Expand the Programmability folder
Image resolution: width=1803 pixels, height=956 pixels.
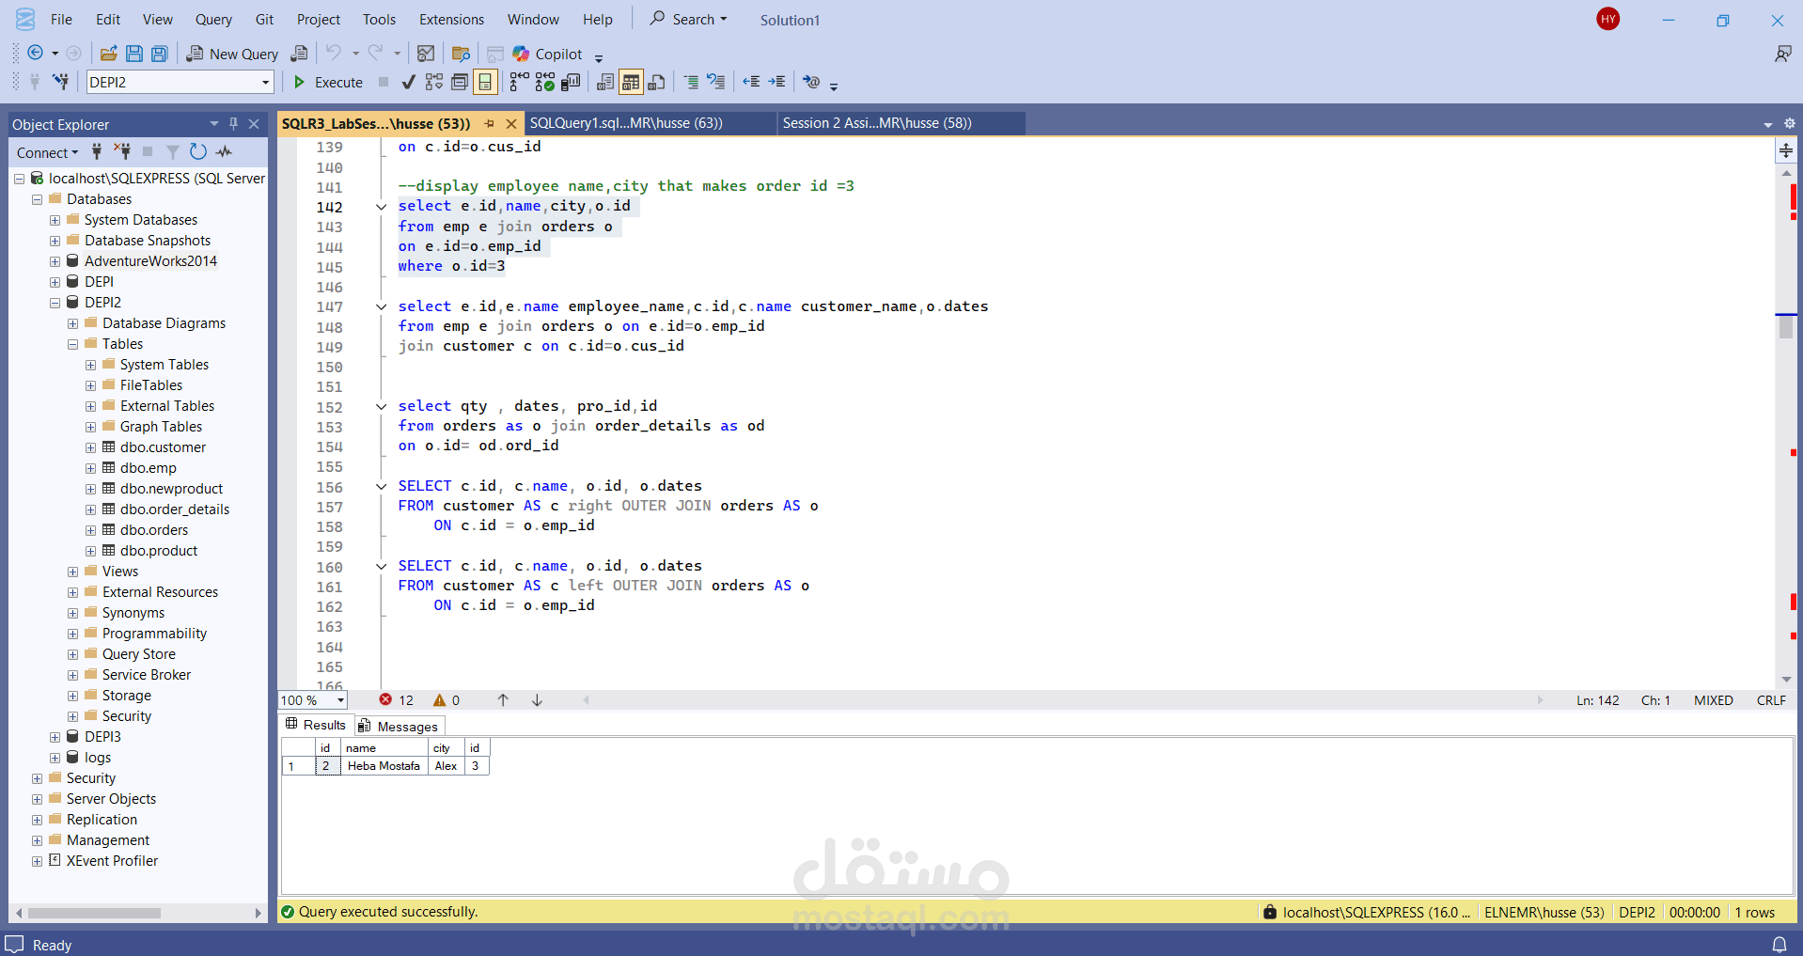72,634
